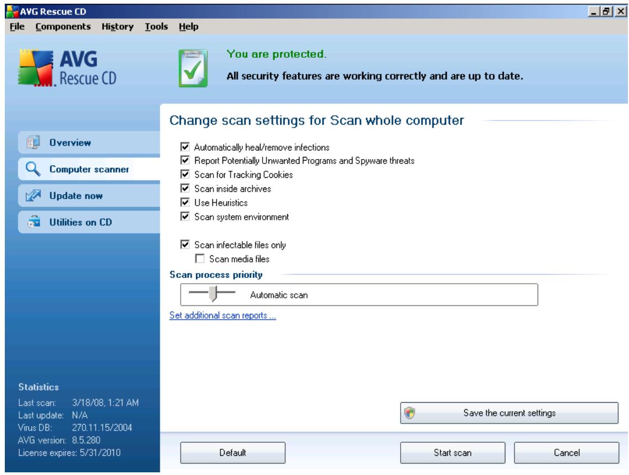Click the Last update N/A value
This screenshot has height=475, width=629.
click(x=80, y=415)
